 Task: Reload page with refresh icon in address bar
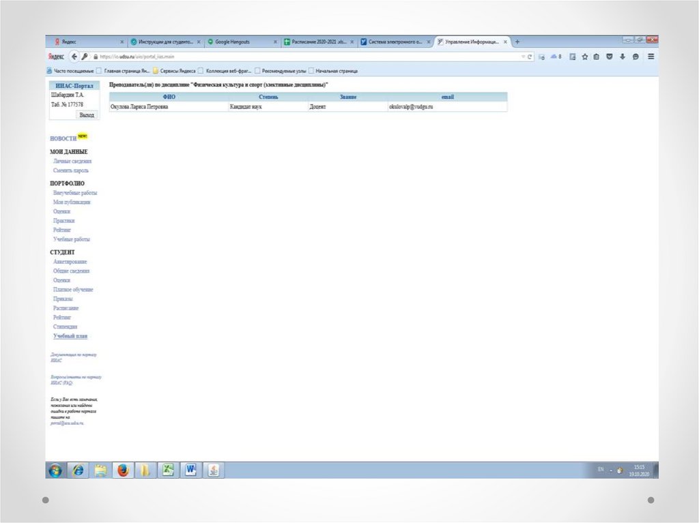[530, 57]
